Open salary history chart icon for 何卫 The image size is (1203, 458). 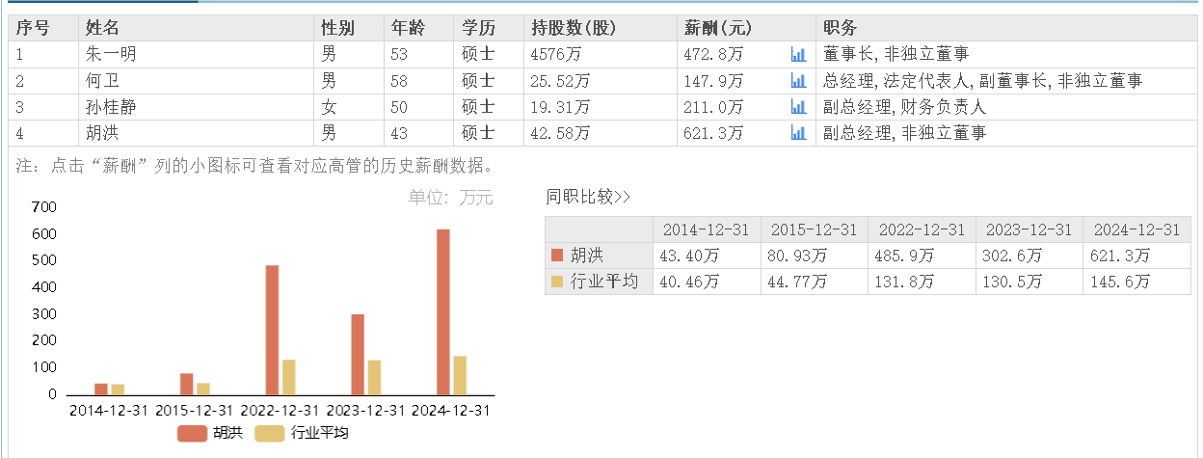[798, 81]
